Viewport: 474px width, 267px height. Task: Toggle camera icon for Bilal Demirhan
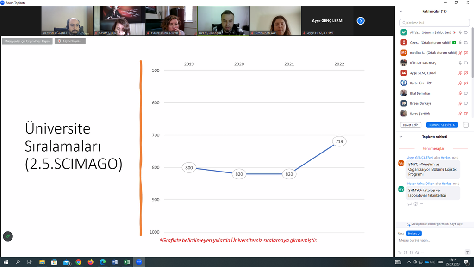coord(466,93)
